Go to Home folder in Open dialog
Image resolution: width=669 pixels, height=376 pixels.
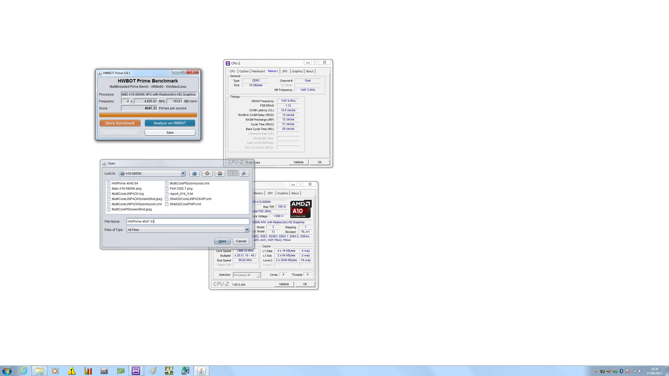click(207, 173)
